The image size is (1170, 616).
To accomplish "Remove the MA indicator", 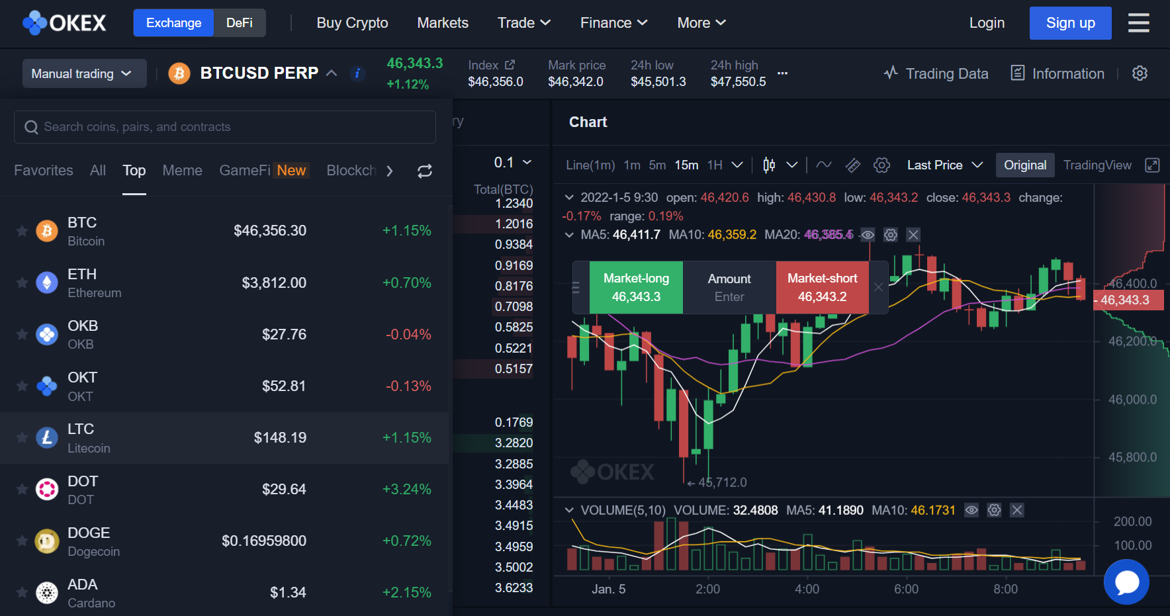I will (913, 235).
